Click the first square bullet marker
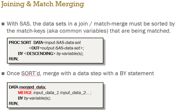Image resolution: width=177 pixels, height=110 pixels. pyautogui.click(x=3, y=24)
